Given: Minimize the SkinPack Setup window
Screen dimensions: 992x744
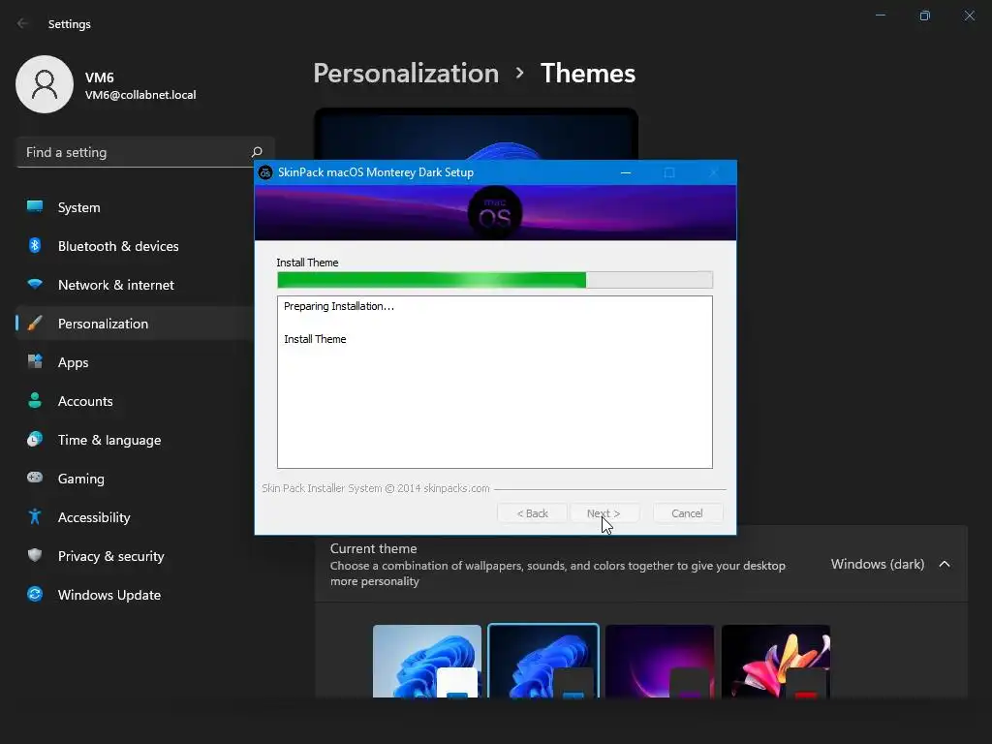Looking at the screenshot, I should pos(626,172).
